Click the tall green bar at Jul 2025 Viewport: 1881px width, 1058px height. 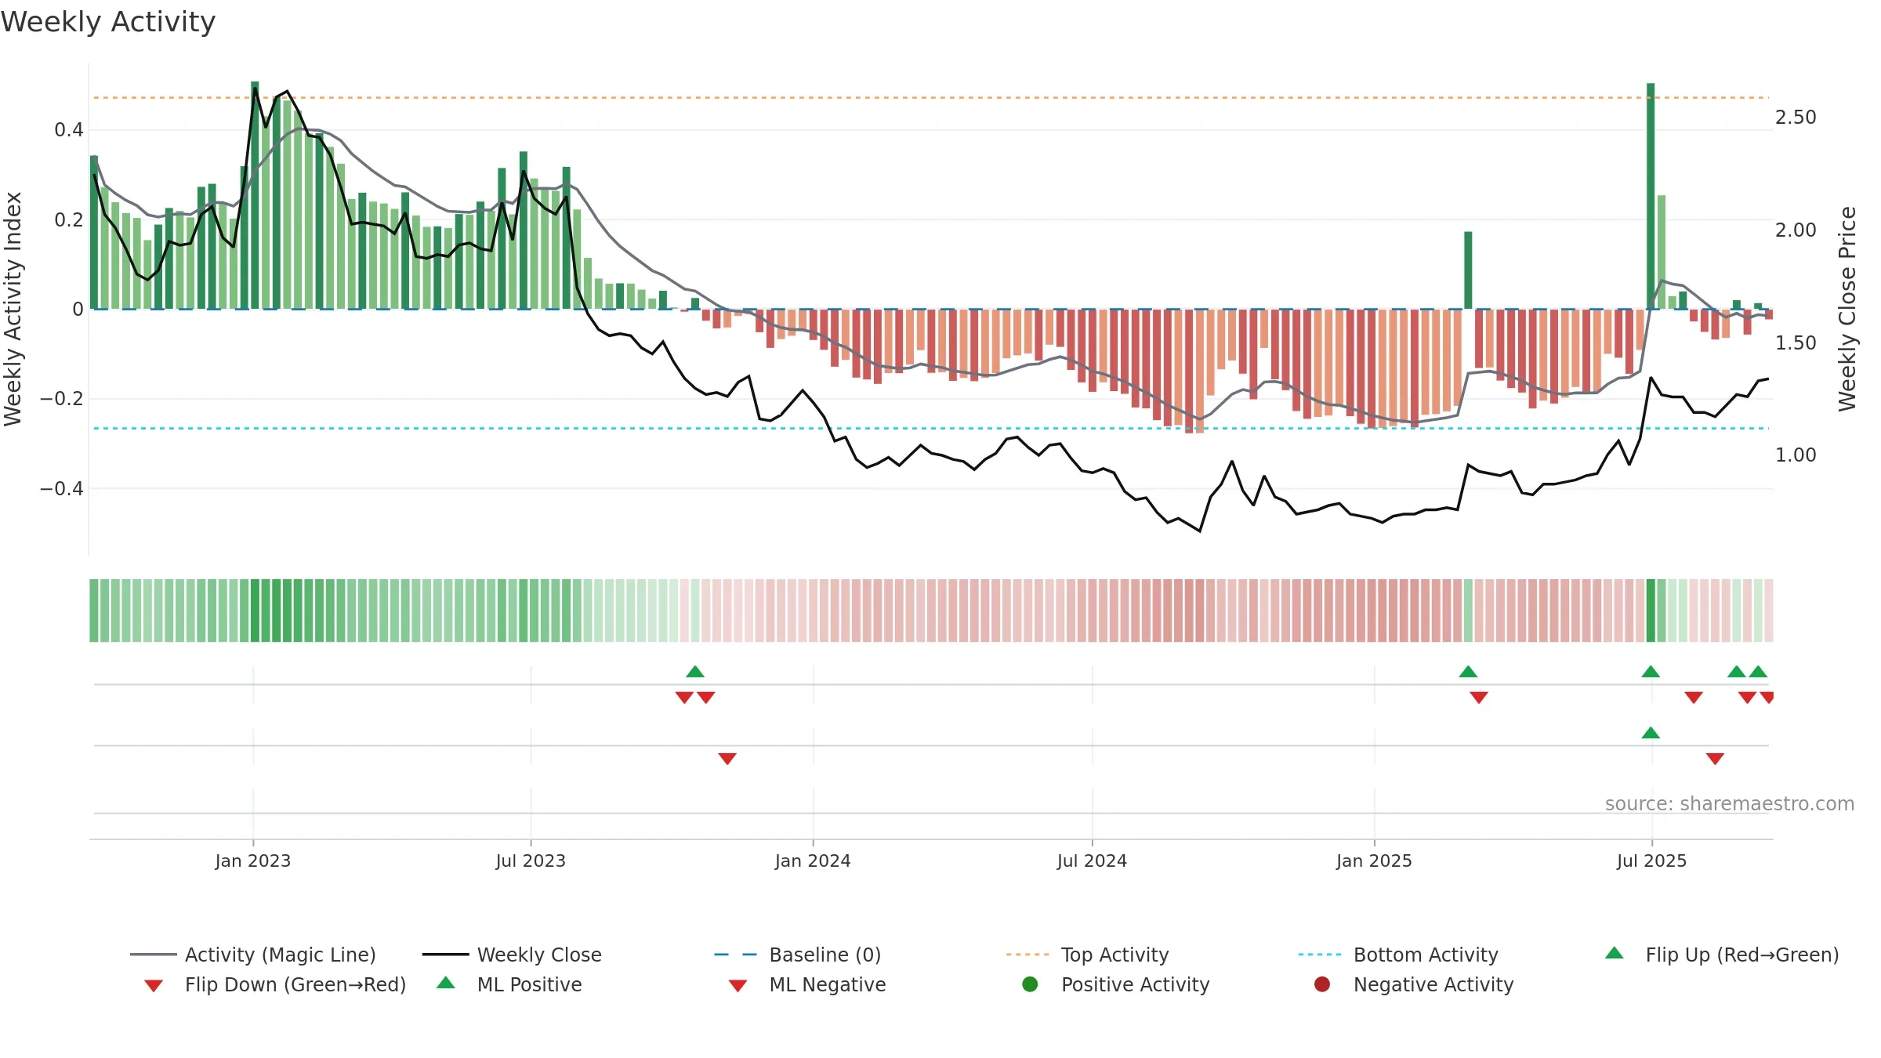pyautogui.click(x=1651, y=196)
